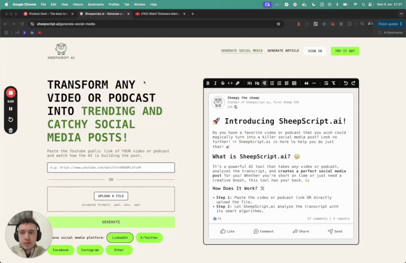Open the View menu in menu bar

pyautogui.click(x=65, y=4)
